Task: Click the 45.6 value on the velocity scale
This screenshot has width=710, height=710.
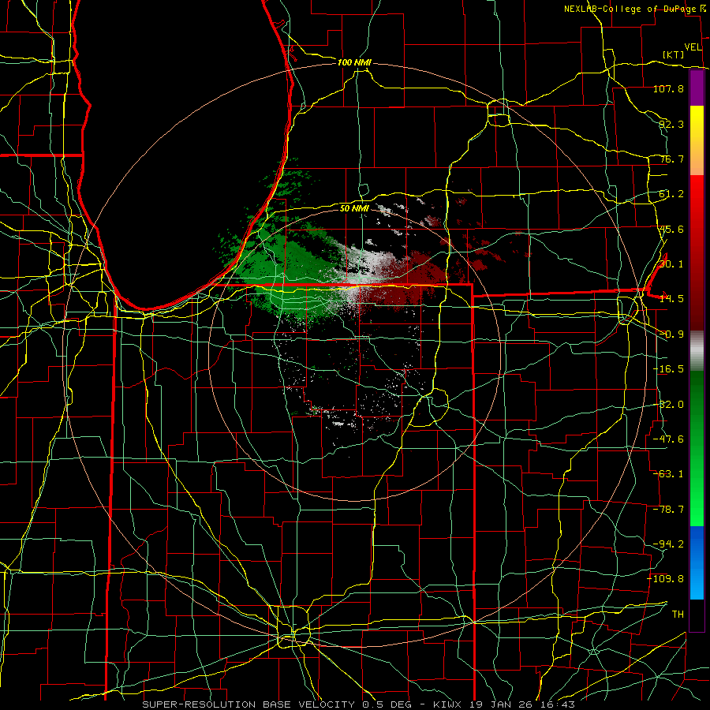Action: click(x=671, y=229)
